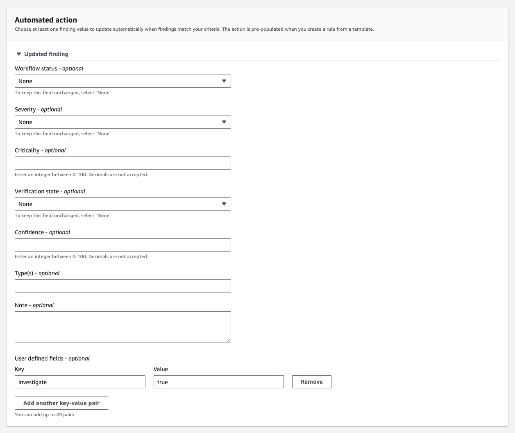Remove the investigate key-value pair
515x433 pixels.
coord(311,381)
